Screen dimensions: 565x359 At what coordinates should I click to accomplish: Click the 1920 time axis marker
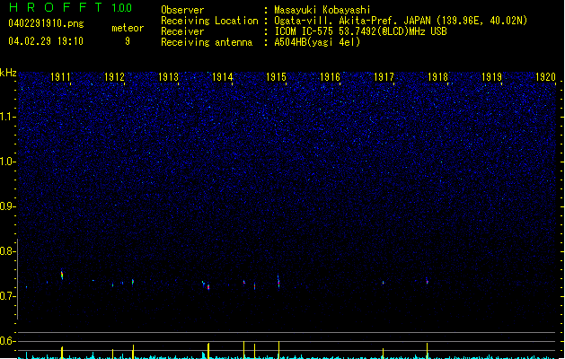pos(545,77)
